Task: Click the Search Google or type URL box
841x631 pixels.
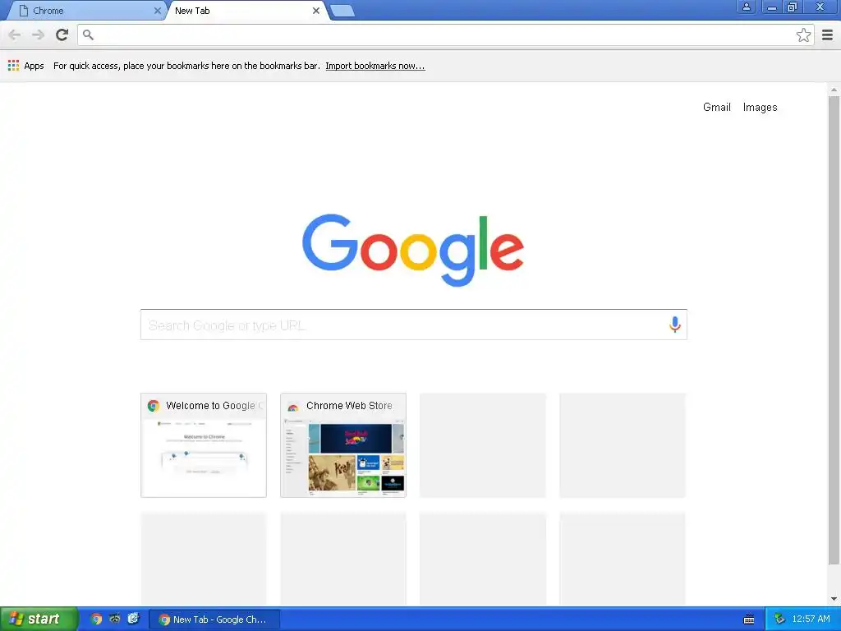Action: pyautogui.click(x=414, y=325)
